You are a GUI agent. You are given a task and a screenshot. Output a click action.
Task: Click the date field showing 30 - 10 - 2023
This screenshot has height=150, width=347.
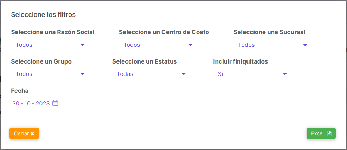coord(35,103)
